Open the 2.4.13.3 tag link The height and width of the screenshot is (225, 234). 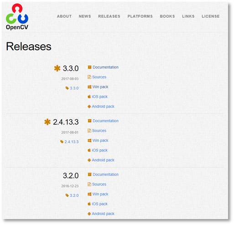click(72, 142)
